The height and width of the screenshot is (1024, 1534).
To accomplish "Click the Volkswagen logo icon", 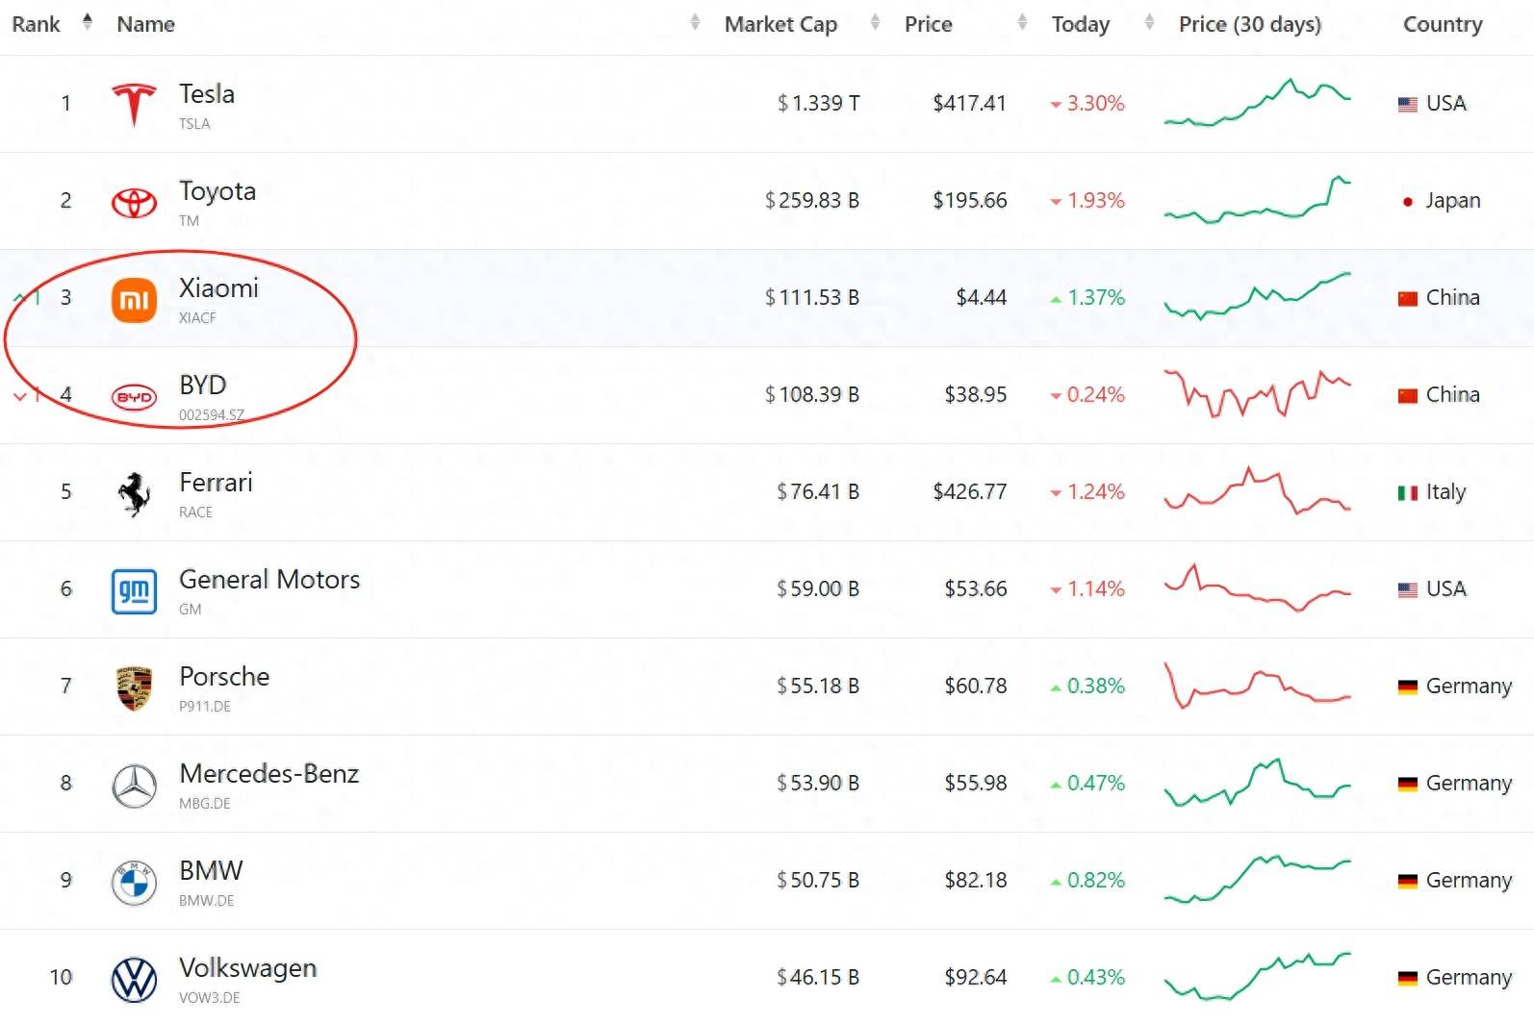I will coord(134,979).
